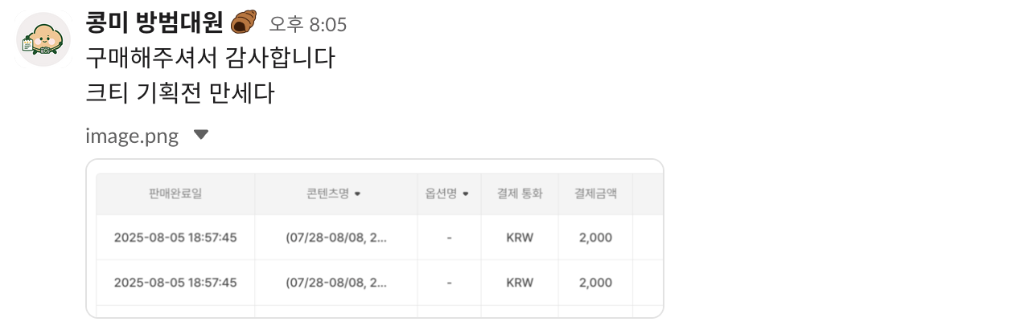
Task: Open 콩미 방범대원's profile avatar
Action: [x=43, y=39]
